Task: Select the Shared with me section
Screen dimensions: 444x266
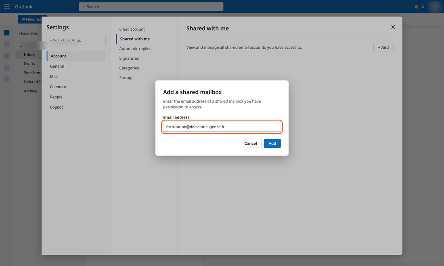Action: point(135,39)
